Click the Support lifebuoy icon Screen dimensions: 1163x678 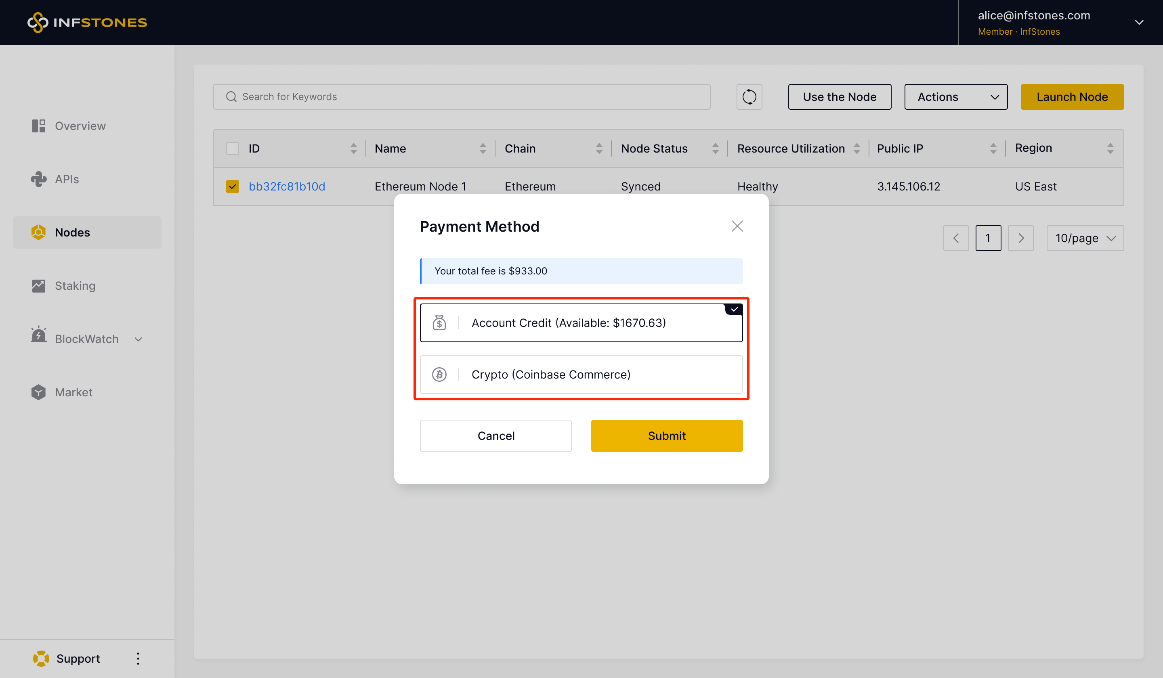(41, 658)
